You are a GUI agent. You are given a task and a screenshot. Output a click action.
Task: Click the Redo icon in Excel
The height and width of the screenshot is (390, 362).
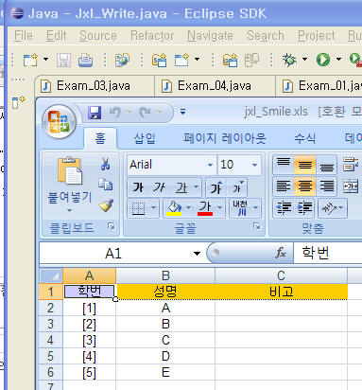[x=146, y=112]
